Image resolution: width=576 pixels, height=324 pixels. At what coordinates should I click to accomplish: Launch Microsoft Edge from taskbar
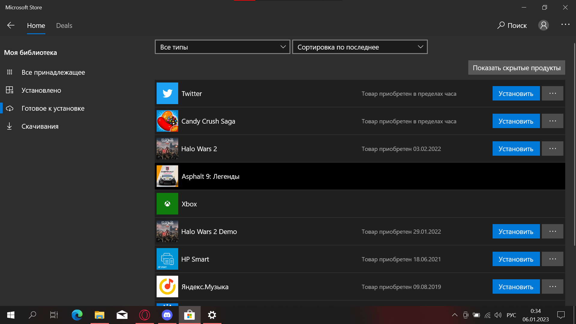click(77, 315)
